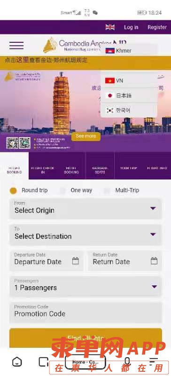
Task: Expand the Select Destination dropdown
Action: [85, 235]
